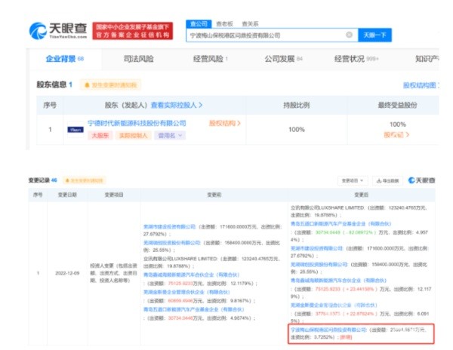Open 青岛五道口新能源汽车产业基金企业 in 变更前 column
453x350 pixels.
[194, 309]
